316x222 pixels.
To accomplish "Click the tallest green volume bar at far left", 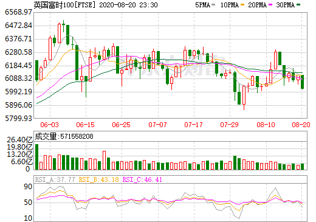I will pos(36,157).
